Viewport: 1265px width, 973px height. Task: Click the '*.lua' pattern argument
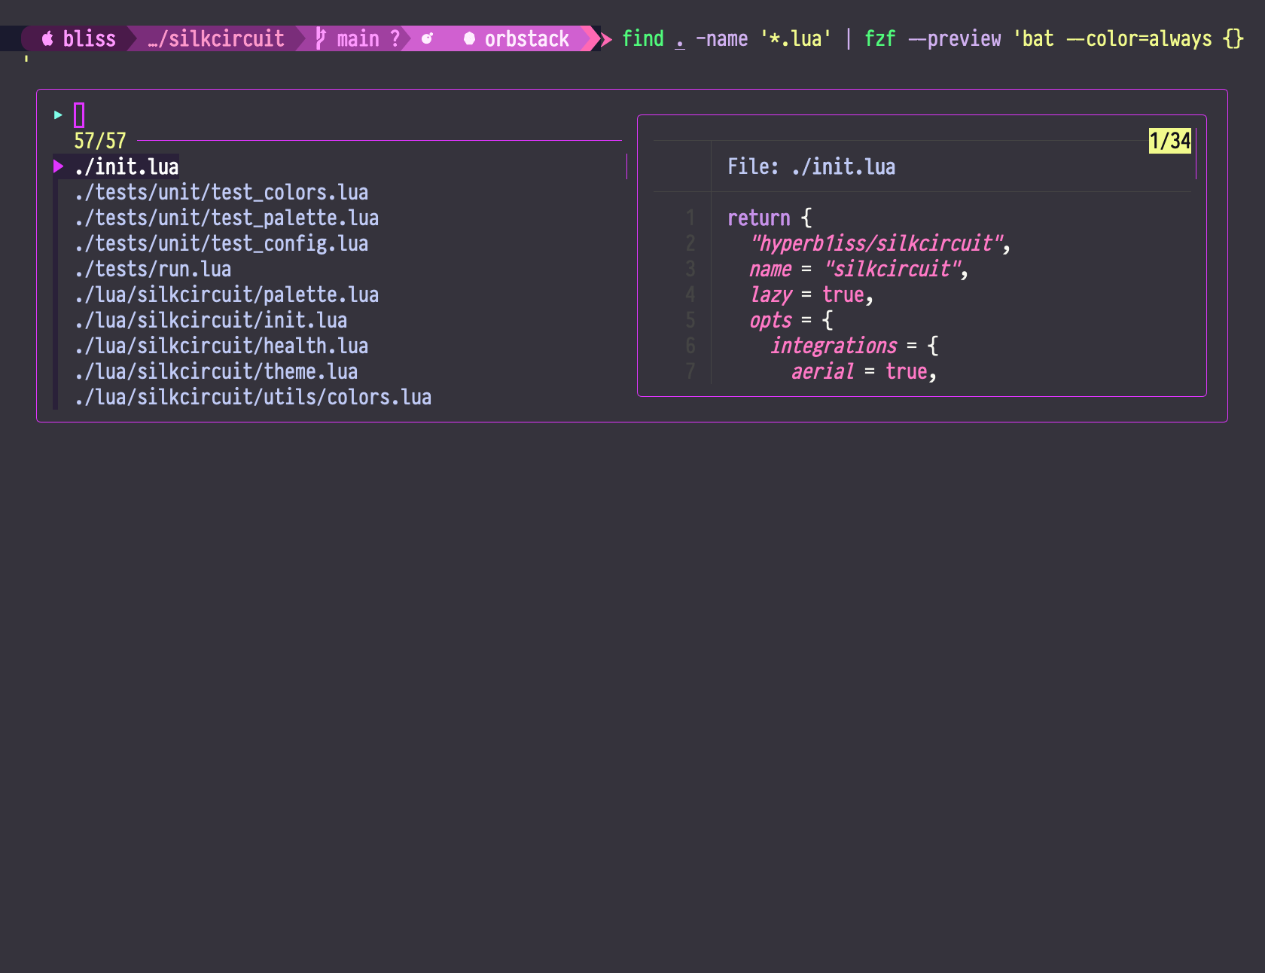[x=796, y=38]
